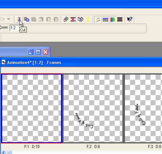162x154 pixels.
Task: Select frame F:1 thumbnail
Action: pos(32,108)
